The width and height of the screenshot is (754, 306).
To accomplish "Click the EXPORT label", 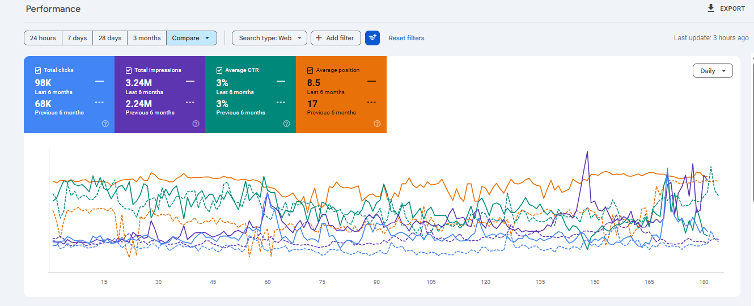I will pos(732,9).
